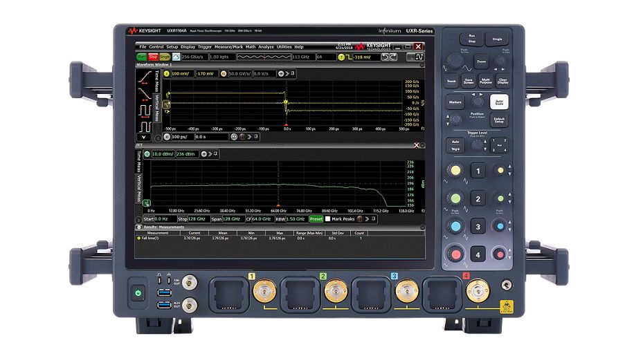Open the Utilities menu
This screenshot has height=356, width=634.
[x=284, y=47]
